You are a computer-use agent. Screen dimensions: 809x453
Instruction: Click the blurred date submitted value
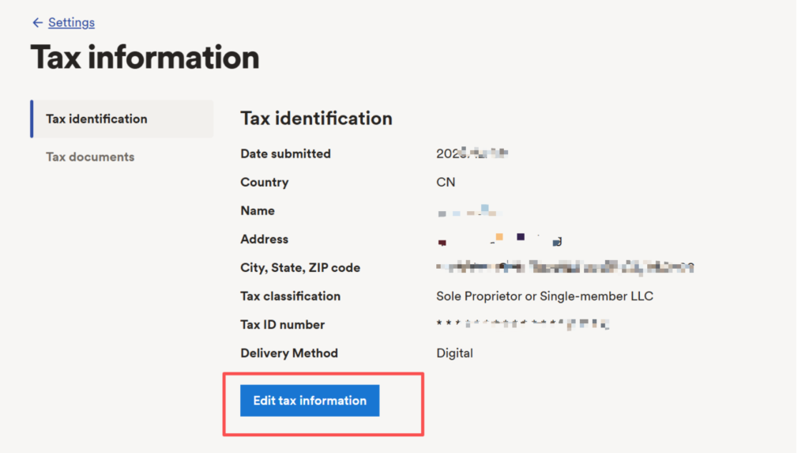(472, 154)
